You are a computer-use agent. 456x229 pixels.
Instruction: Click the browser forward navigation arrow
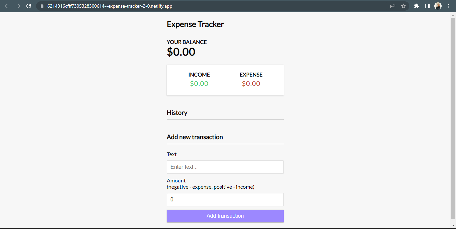click(x=18, y=6)
